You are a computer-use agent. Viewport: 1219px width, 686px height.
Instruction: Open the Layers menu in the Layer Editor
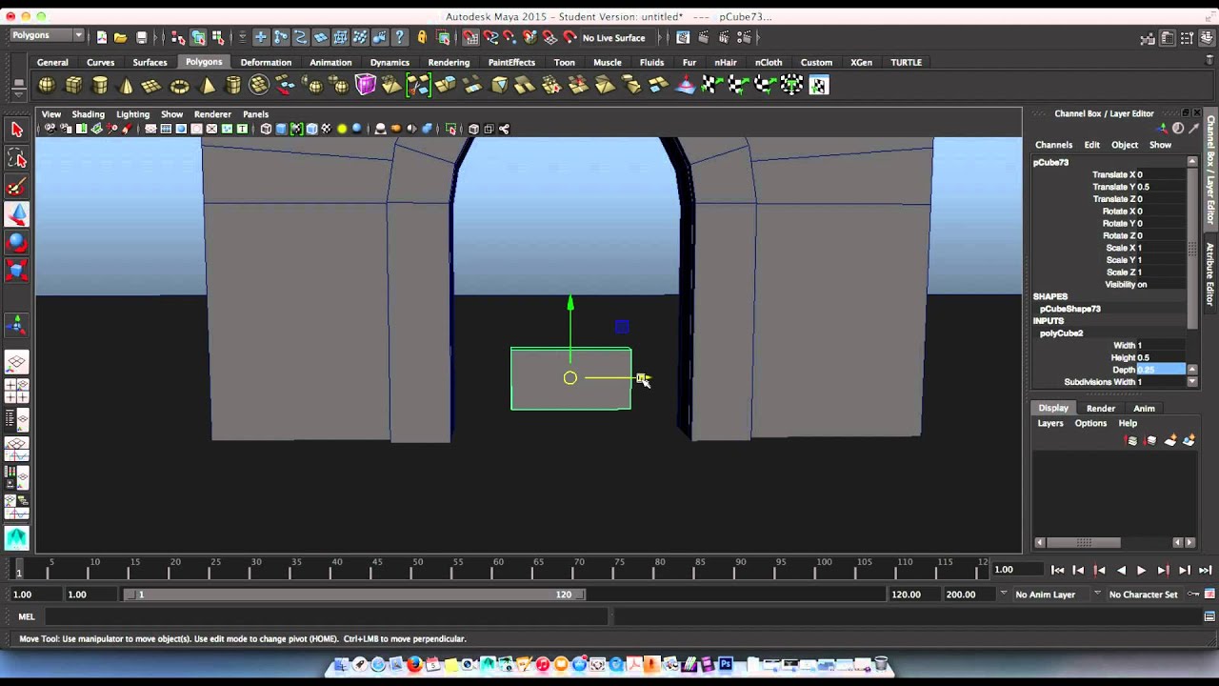(1050, 423)
